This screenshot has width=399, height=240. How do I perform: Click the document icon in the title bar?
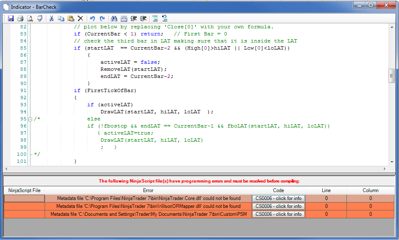coord(6,7)
